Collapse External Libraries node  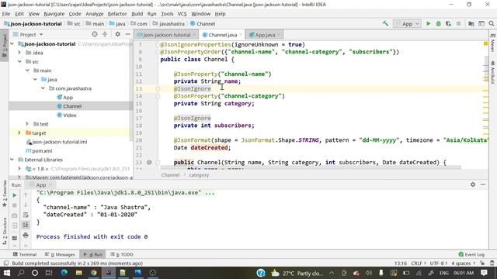pos(12,160)
